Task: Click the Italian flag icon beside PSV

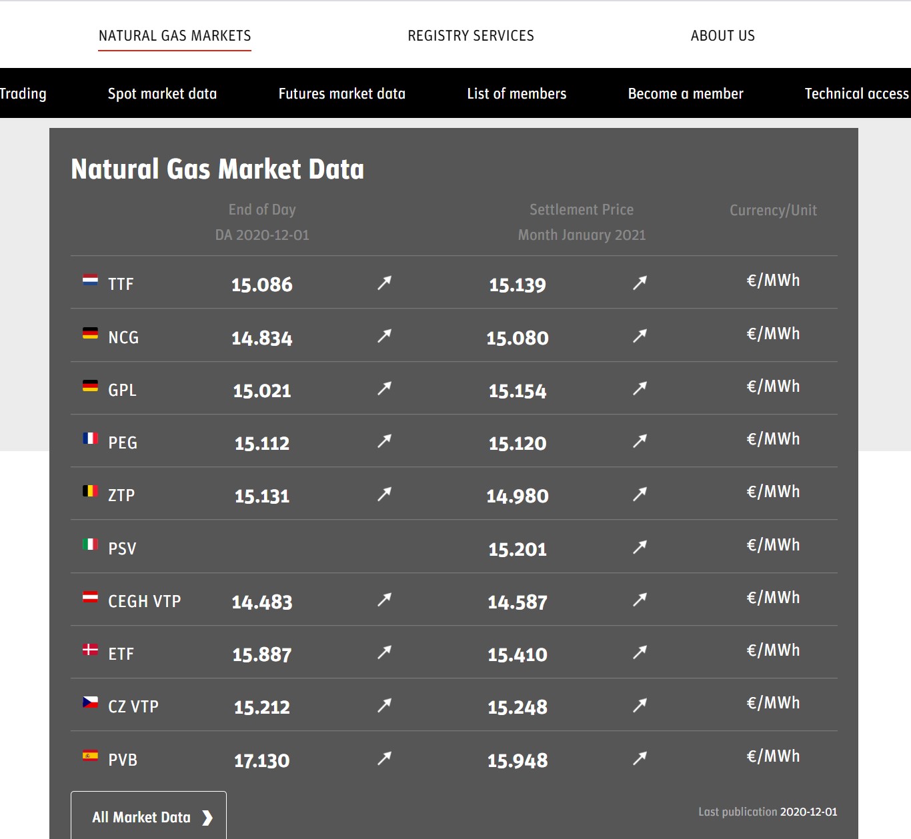Action: pyautogui.click(x=90, y=544)
